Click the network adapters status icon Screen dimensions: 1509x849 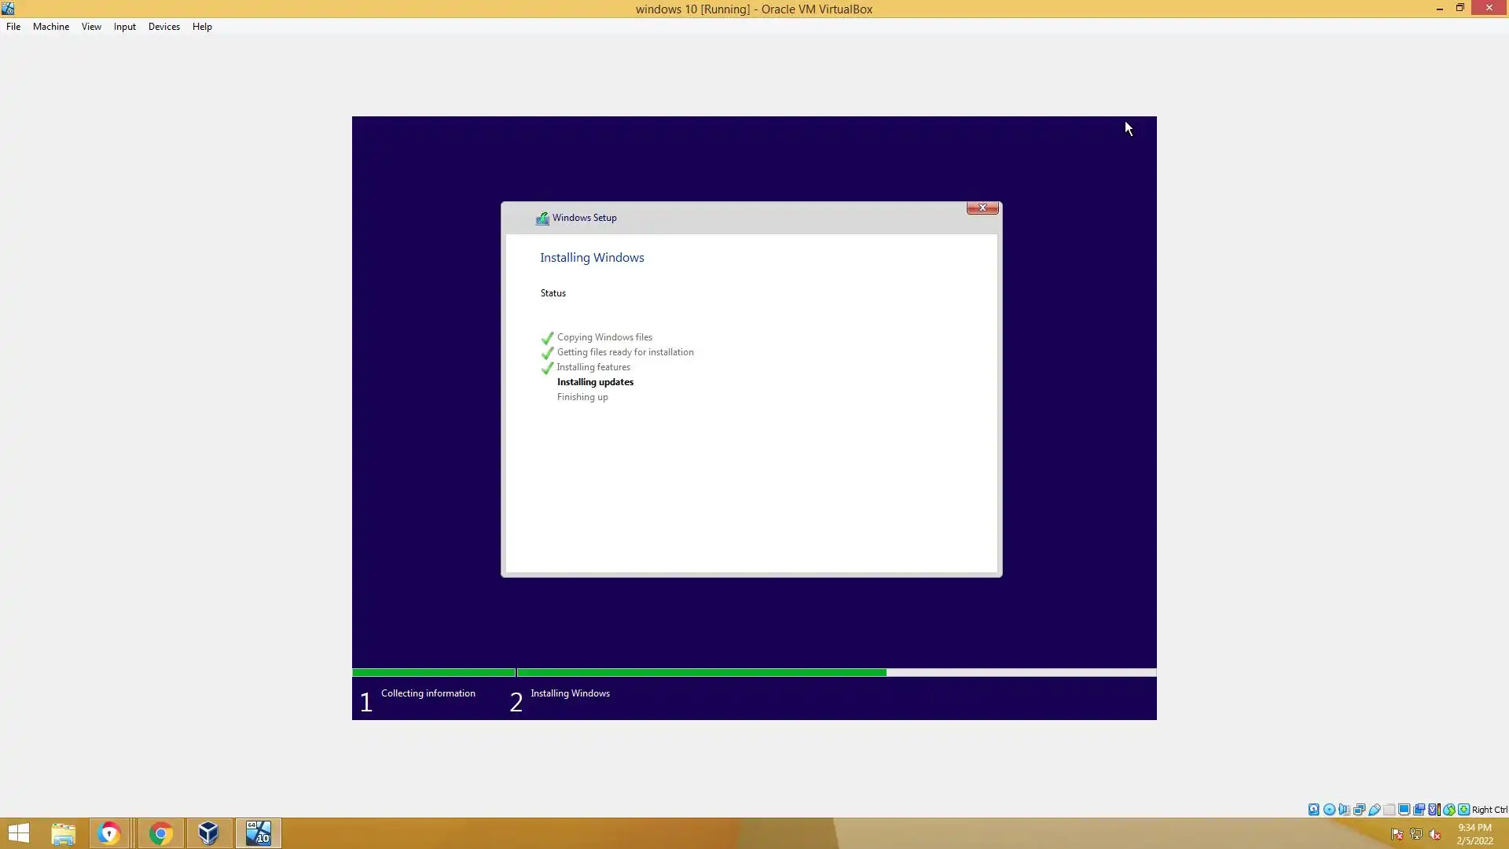point(1359,810)
